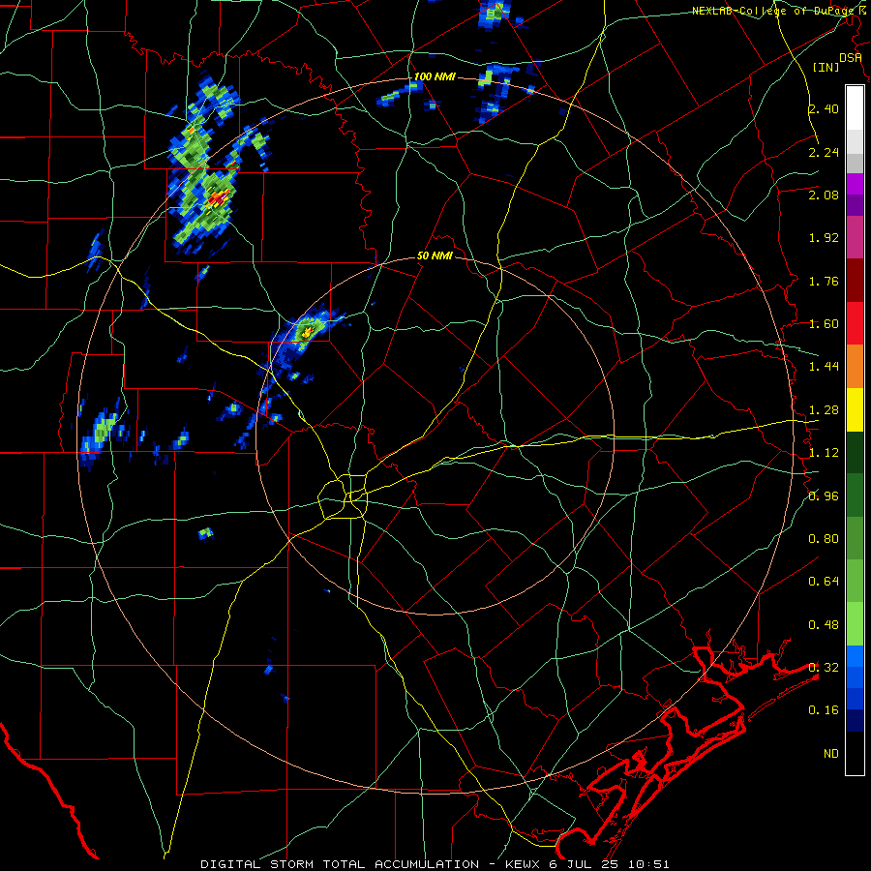Click the isolated small green cell southwest of the radar
Screen dimensions: 871x871
[x=205, y=533]
